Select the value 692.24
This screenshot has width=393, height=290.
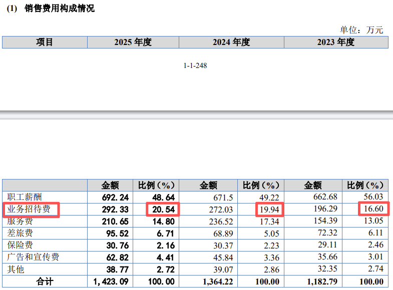115,197
